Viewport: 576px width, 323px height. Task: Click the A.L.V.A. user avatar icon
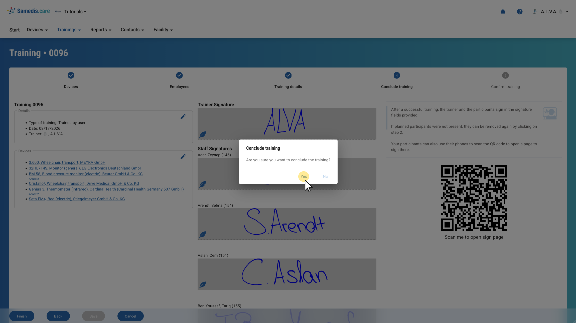[535, 12]
